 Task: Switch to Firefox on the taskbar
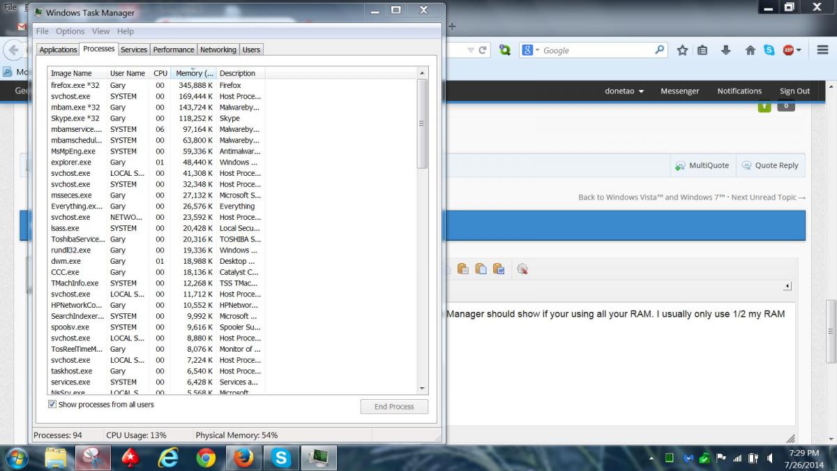coord(243,458)
